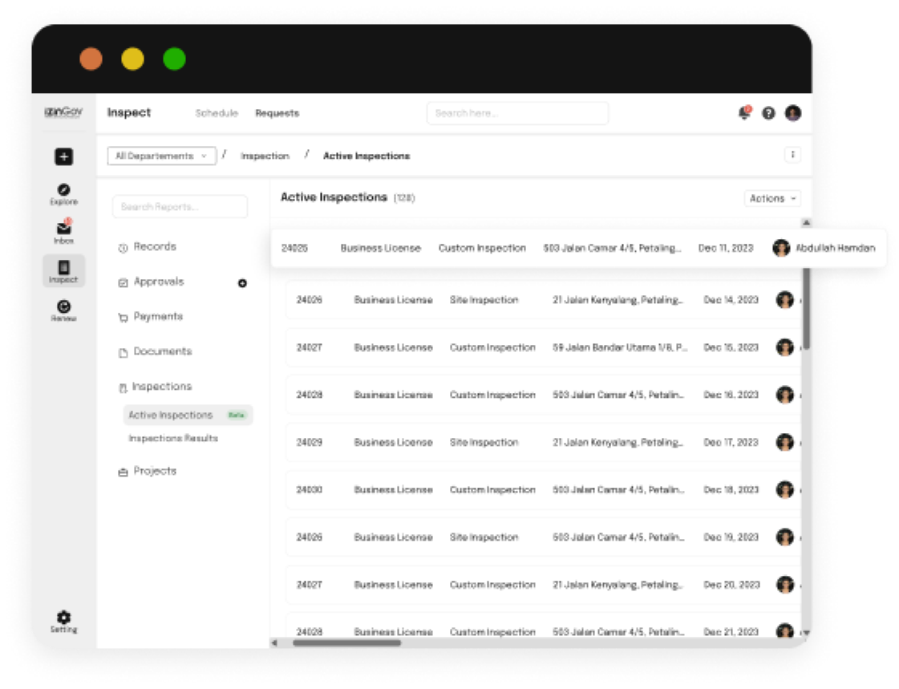Click the Records clock icon
Image resolution: width=899 pixels, height=689 pixels.
point(123,248)
